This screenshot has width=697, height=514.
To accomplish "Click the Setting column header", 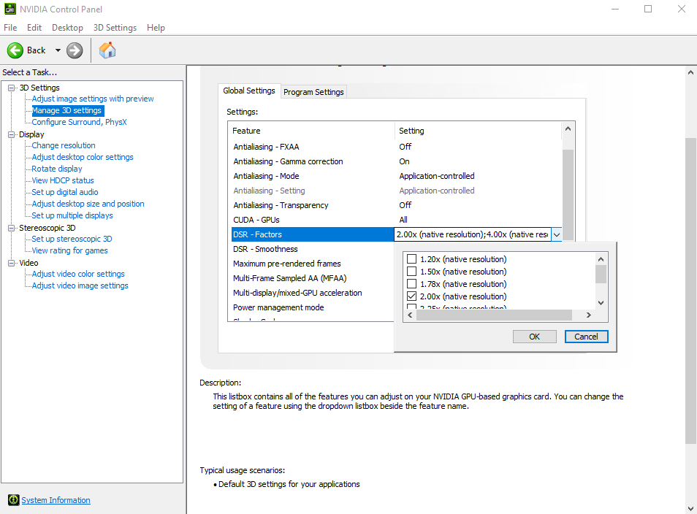I will [479, 131].
